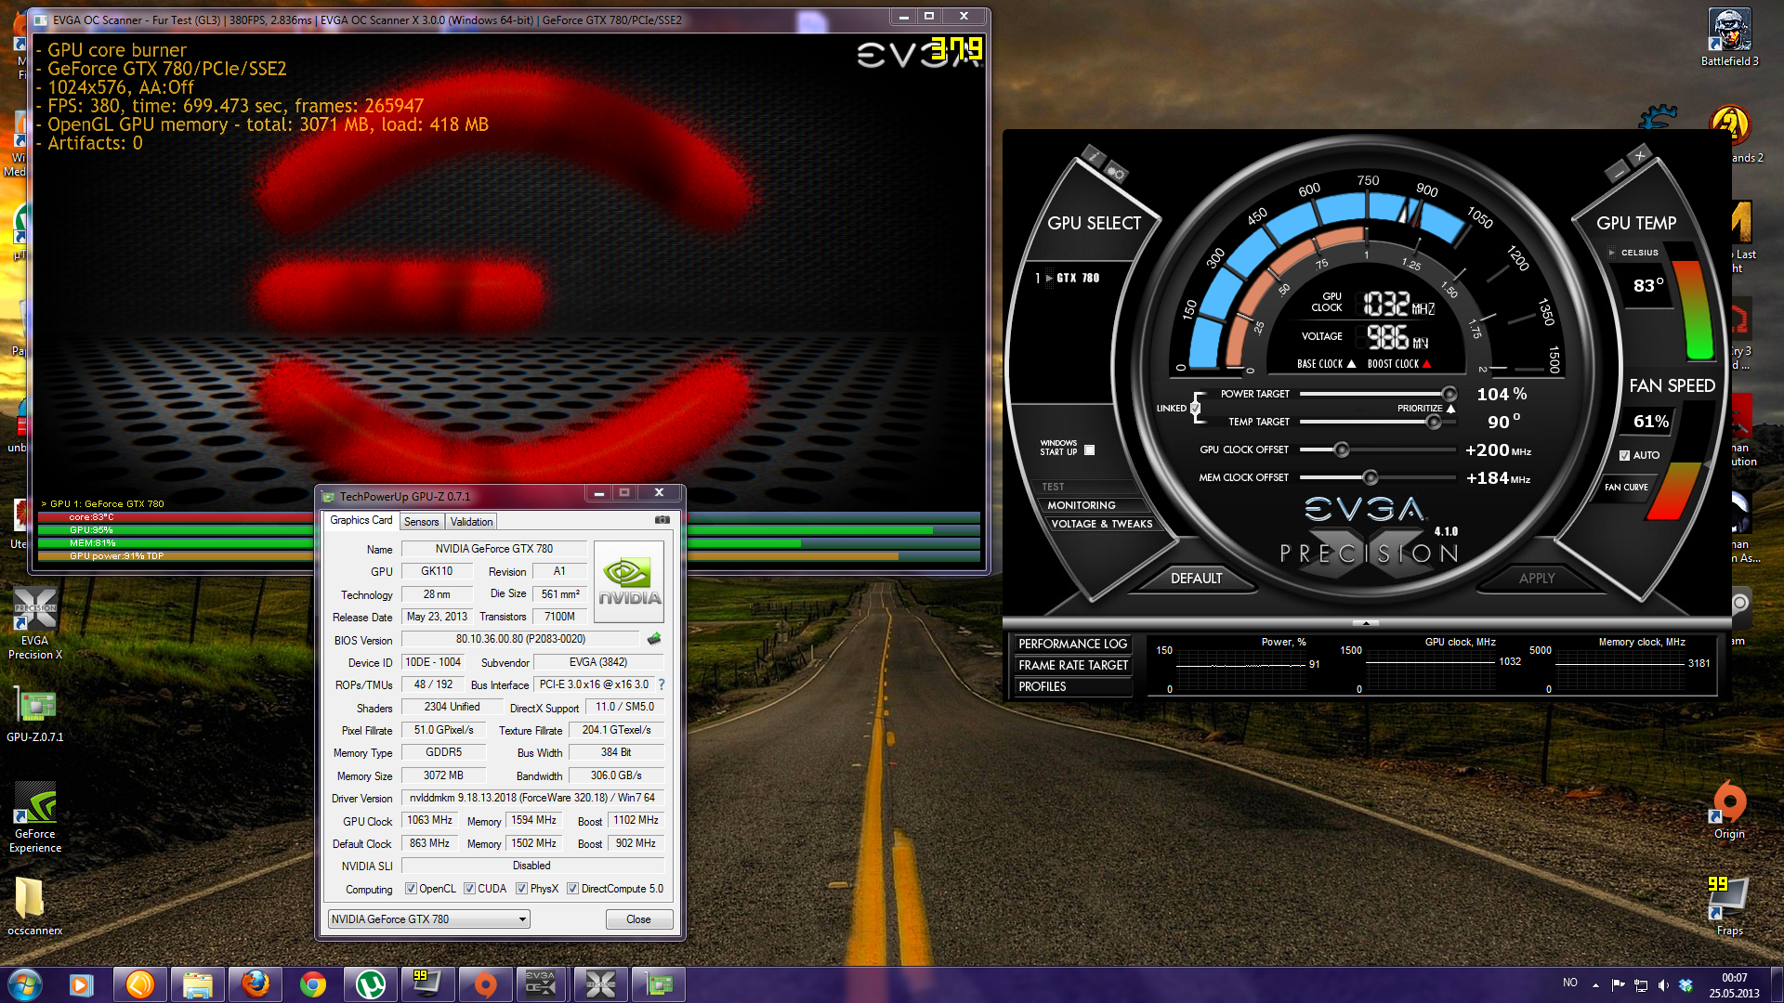This screenshot has height=1003, width=1784.
Task: Open Google Chrome from the taskbar
Action: [313, 984]
